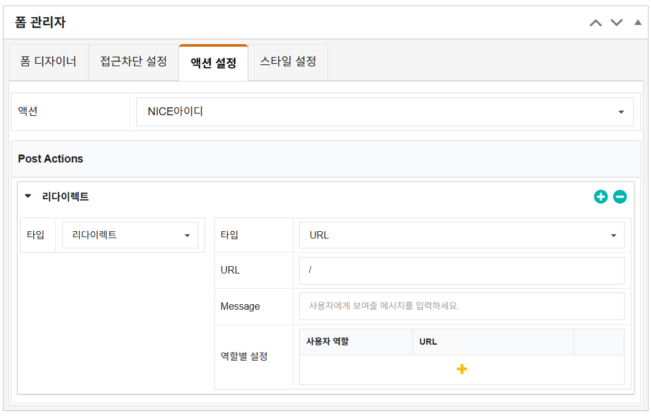Click the move panel down chevron
The width and height of the screenshot is (651, 417).
coord(617,23)
